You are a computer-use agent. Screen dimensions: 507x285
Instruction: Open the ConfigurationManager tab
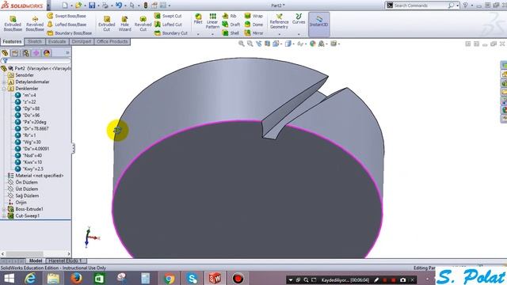point(25,53)
